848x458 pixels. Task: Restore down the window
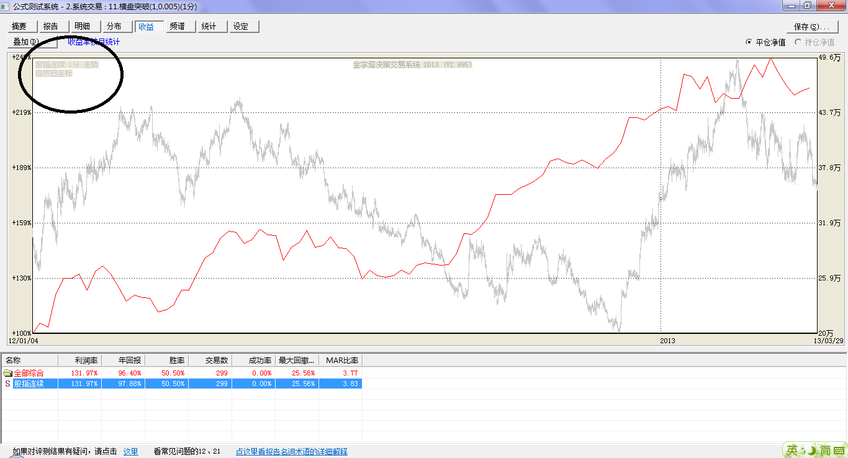[807, 6]
